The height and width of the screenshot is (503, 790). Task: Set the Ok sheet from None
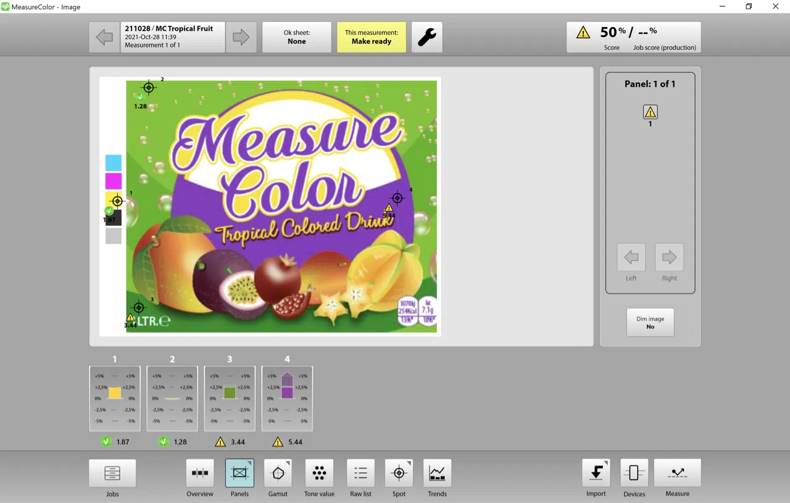tap(297, 36)
